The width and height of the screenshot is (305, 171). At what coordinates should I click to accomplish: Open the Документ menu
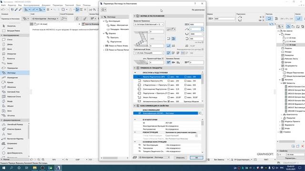46,5
